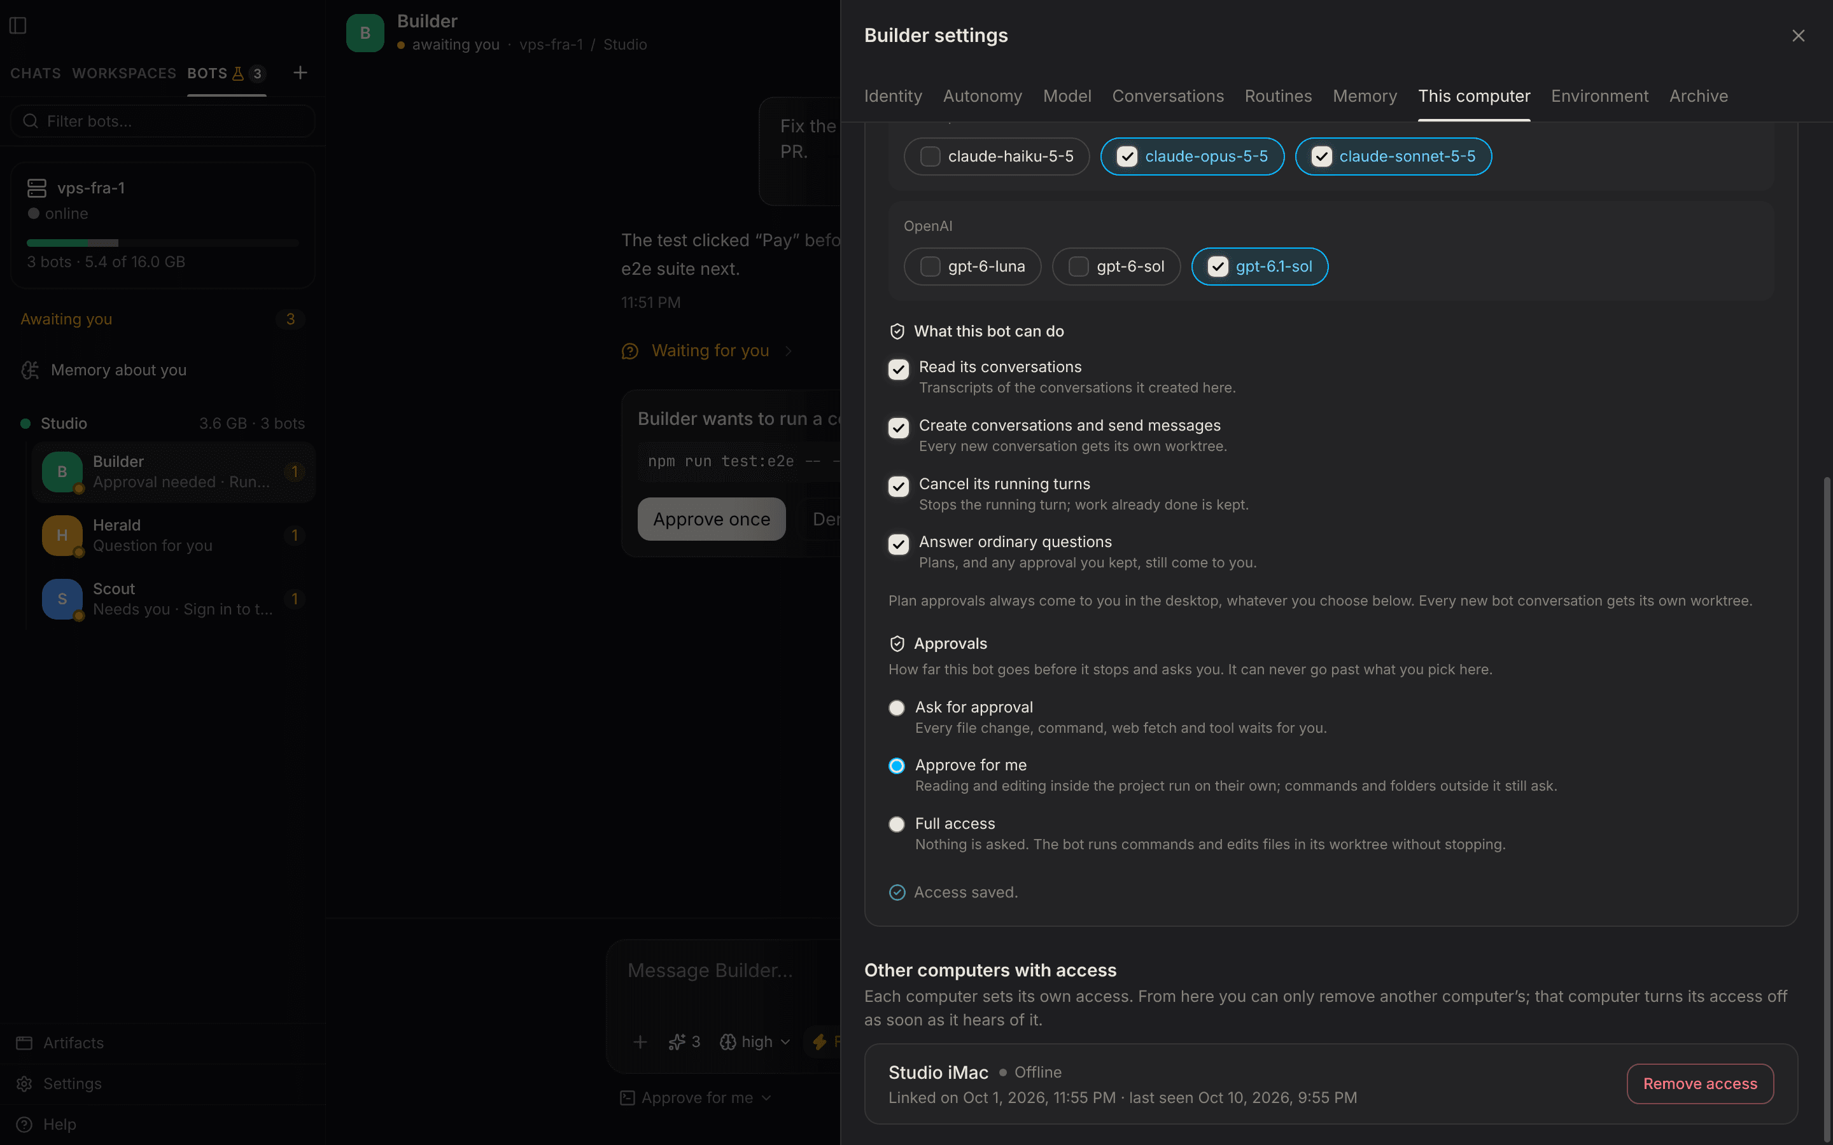Open the high reasoning dropdown

755,1042
